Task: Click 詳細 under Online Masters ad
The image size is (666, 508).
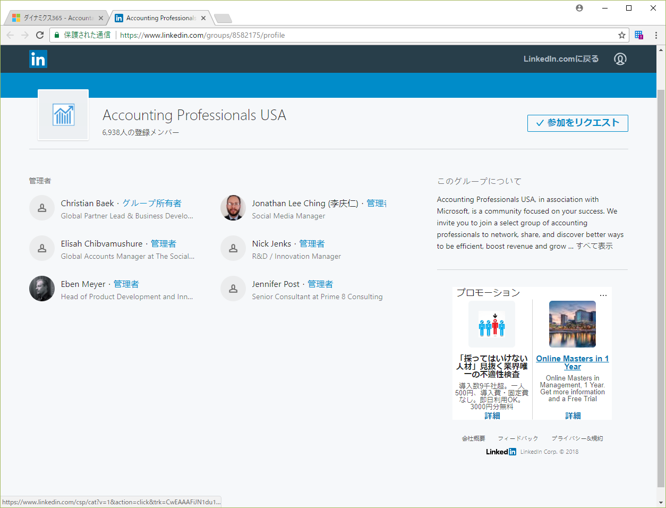Action: click(x=573, y=416)
